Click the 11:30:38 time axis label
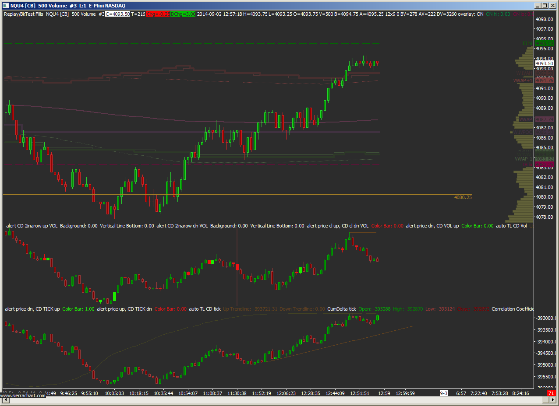 [237, 393]
